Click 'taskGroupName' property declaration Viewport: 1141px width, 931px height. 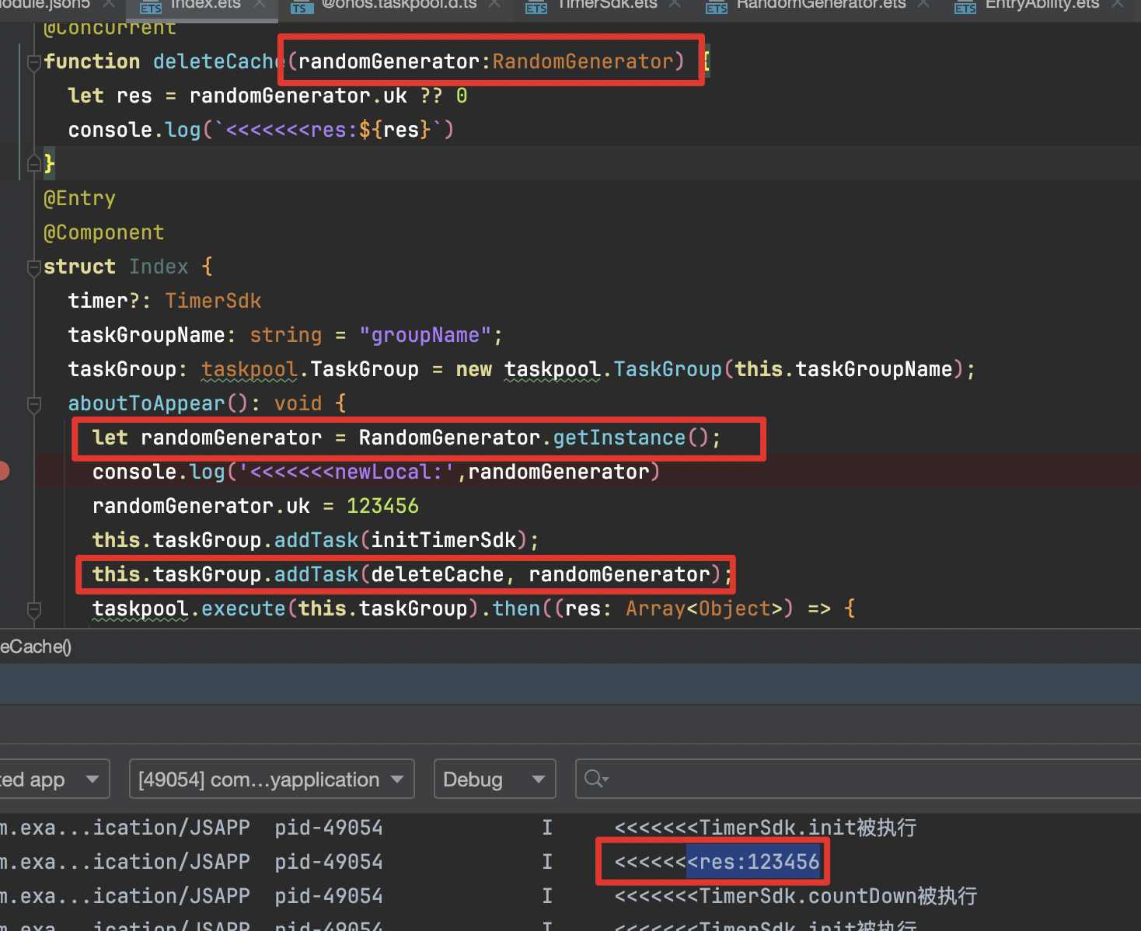[x=146, y=336]
